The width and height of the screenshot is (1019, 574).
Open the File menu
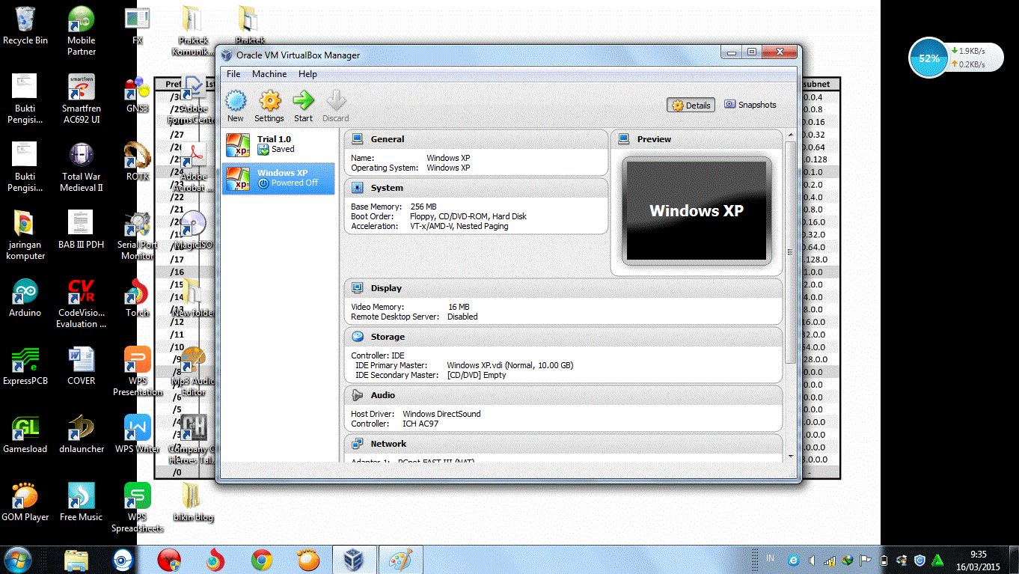(233, 74)
